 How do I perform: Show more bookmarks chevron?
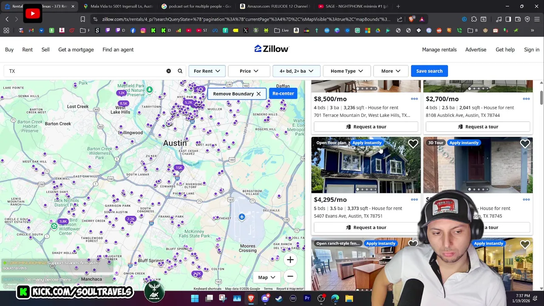[x=532, y=30]
